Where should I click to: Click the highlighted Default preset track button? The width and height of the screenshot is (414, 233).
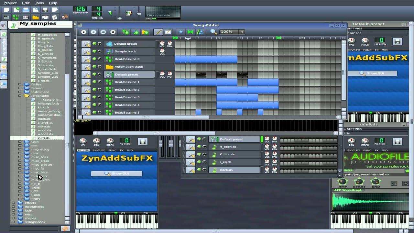[x=130, y=74]
